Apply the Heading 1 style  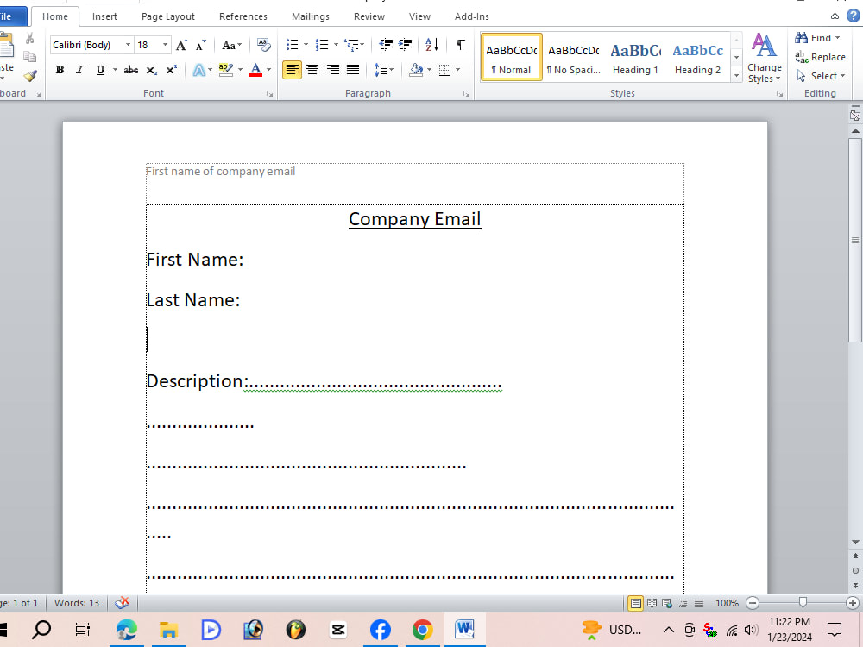click(636, 57)
